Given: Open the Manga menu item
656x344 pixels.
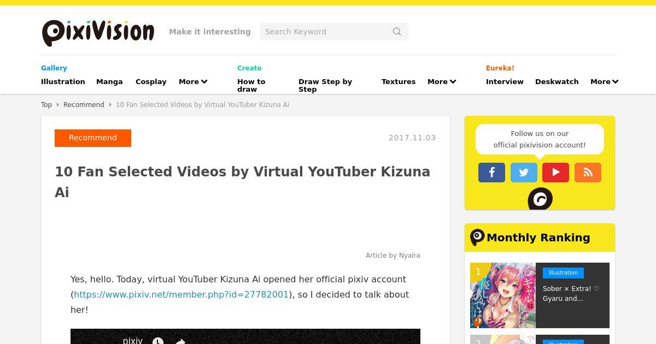Looking at the screenshot, I should tap(109, 81).
